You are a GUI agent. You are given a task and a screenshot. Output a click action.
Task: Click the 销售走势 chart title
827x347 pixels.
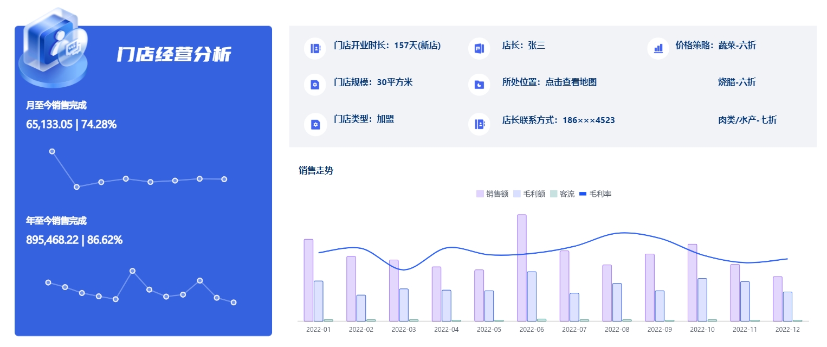click(316, 170)
